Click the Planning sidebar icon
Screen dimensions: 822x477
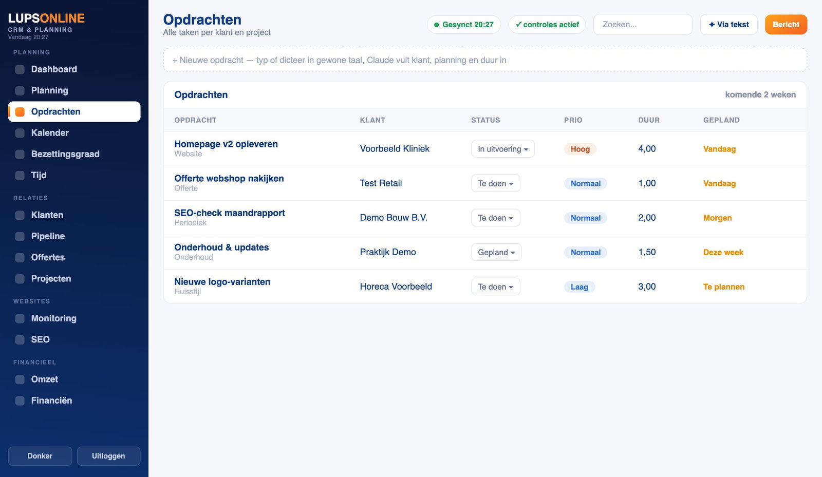20,91
